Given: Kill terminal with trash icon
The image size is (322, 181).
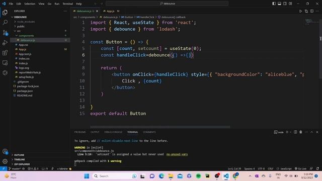Looking at the screenshot, I should coord(301,132).
